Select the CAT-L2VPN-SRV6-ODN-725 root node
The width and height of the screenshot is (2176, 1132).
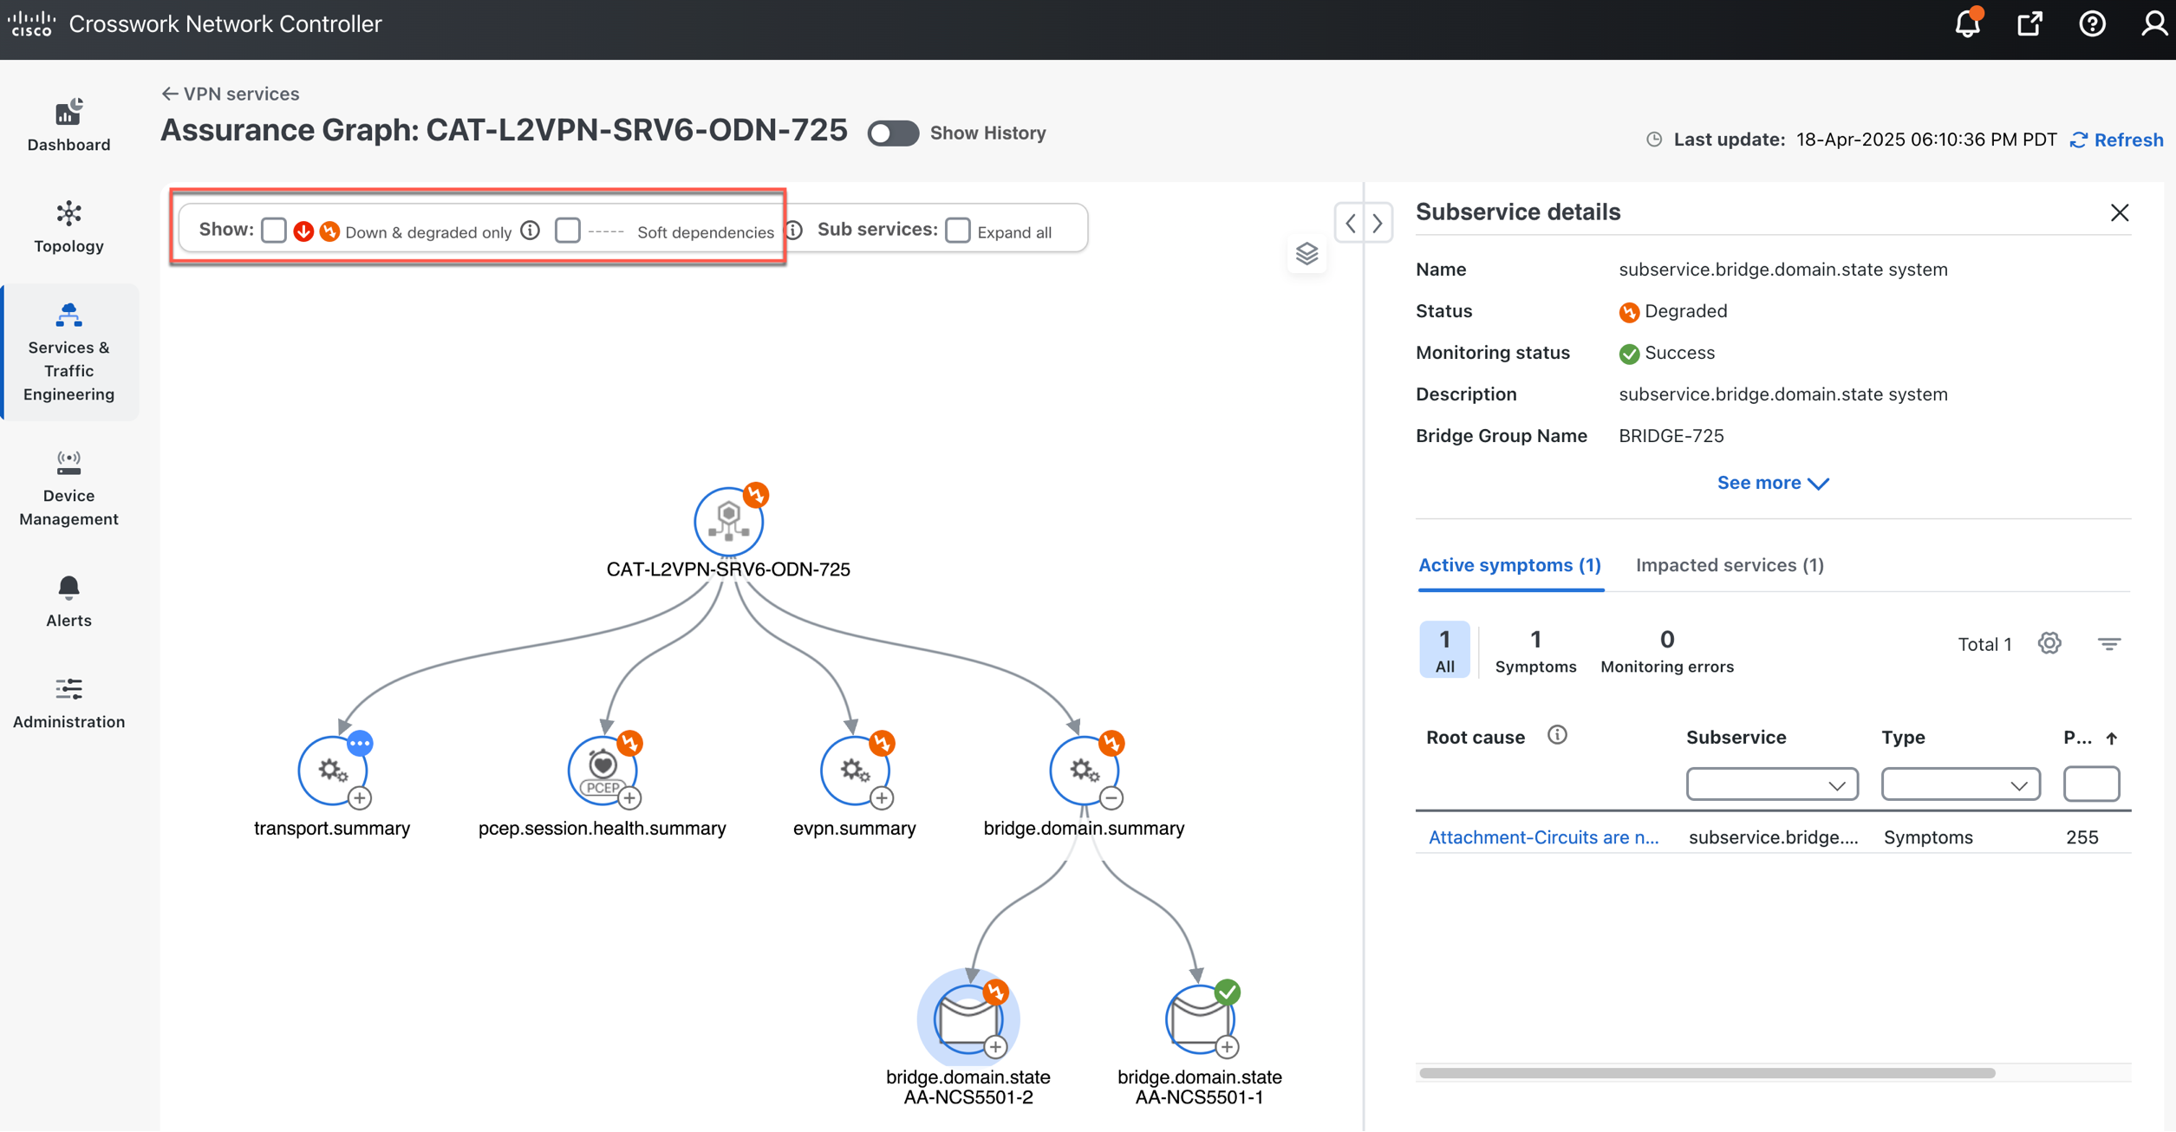728,522
